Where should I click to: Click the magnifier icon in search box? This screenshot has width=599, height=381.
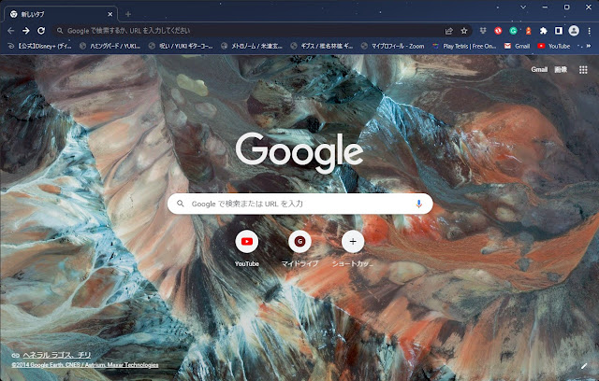[x=181, y=204]
